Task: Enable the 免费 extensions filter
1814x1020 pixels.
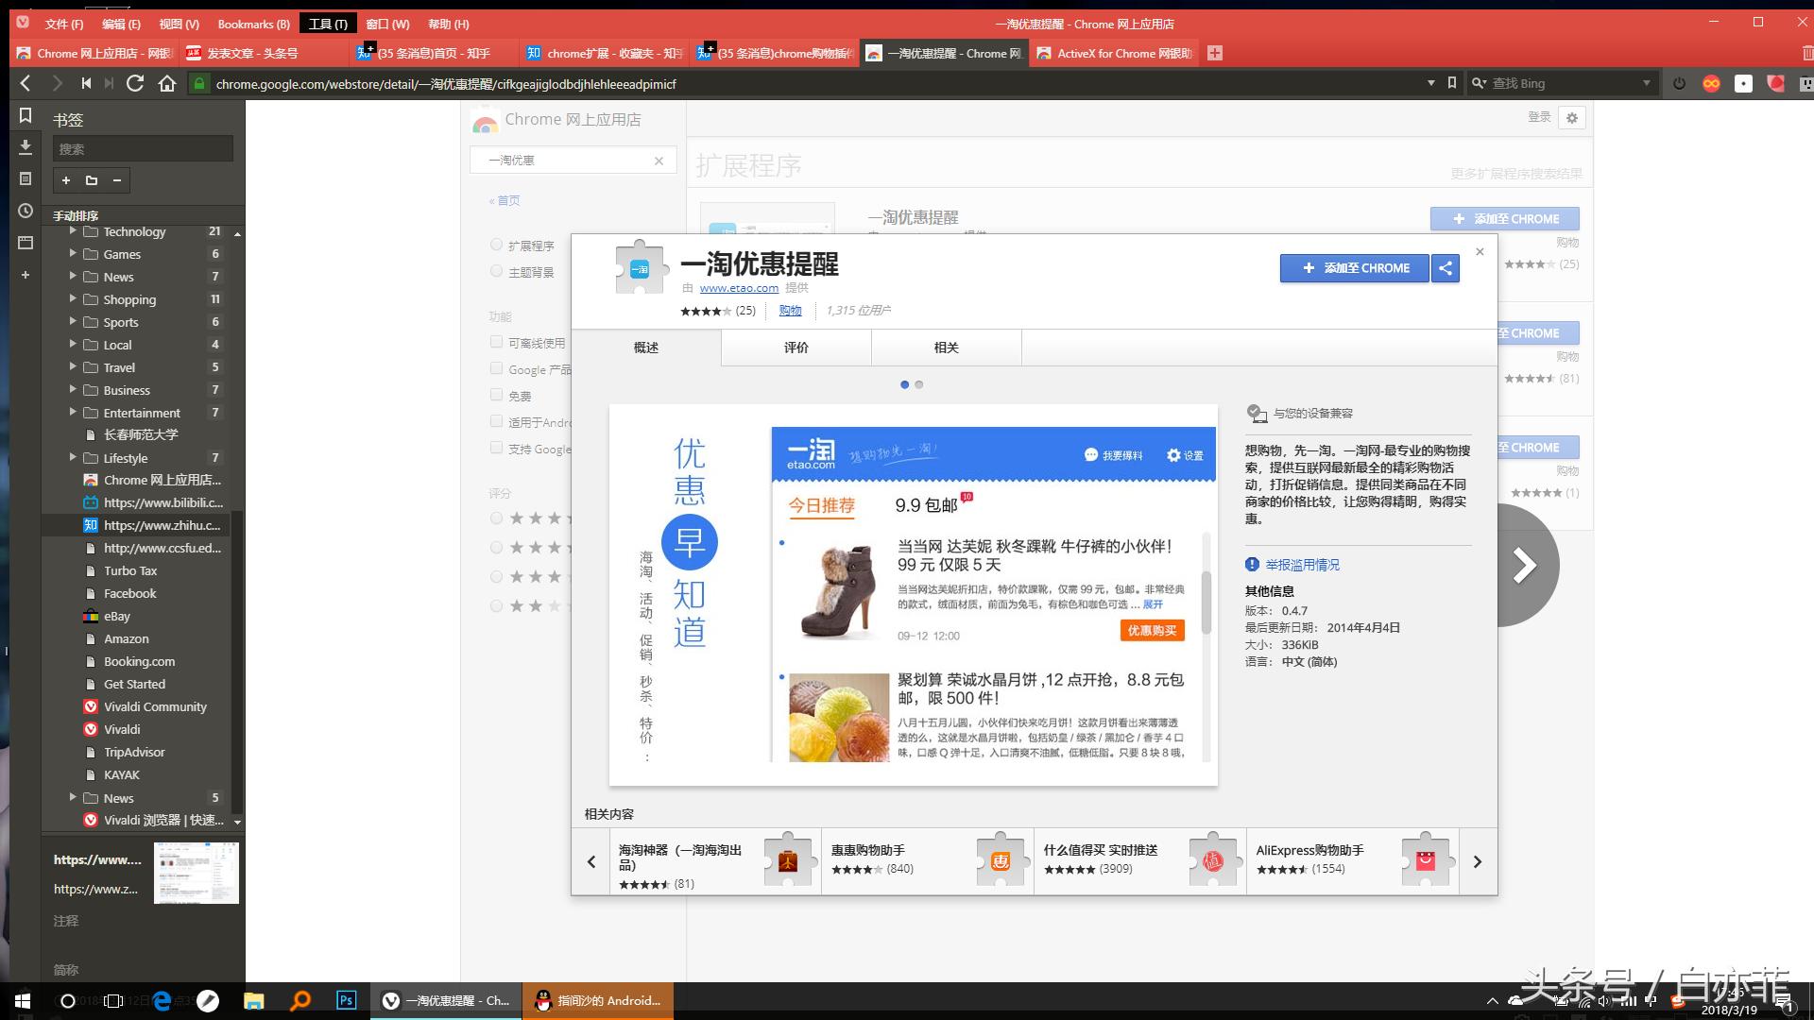Action: pyautogui.click(x=496, y=395)
